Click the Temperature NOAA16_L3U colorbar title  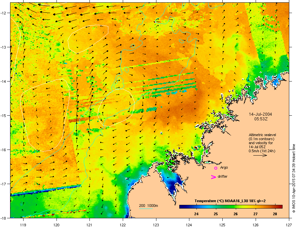[230, 201]
